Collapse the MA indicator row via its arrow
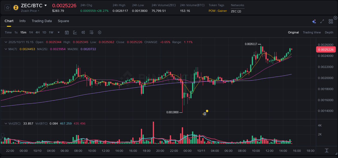The height and width of the screenshot is (158, 338). (6, 49)
